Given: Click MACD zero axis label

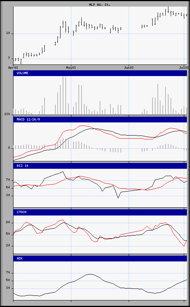Looking at the screenshot, I should click(9, 148).
